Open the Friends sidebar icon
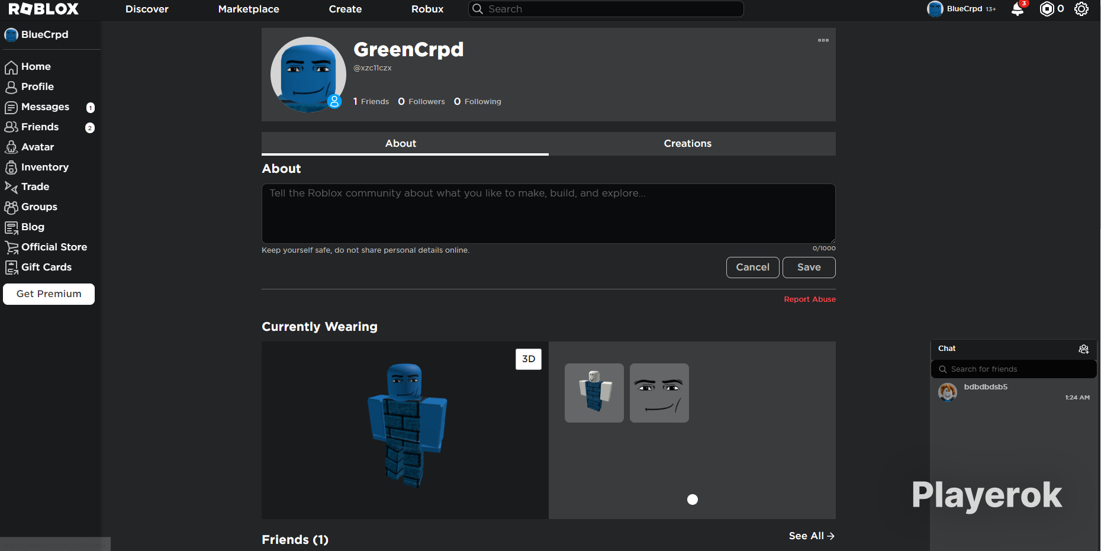The image size is (1101, 551). point(11,127)
